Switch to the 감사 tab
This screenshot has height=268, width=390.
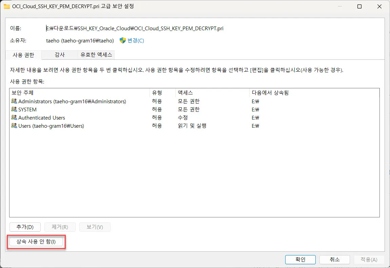click(x=60, y=54)
